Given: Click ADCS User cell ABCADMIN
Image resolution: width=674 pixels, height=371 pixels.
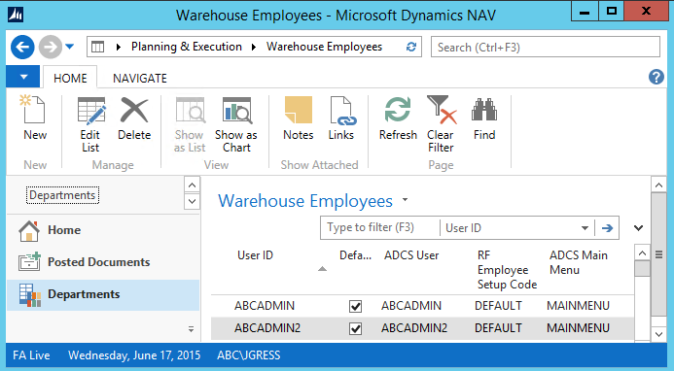Looking at the screenshot, I should click(411, 306).
